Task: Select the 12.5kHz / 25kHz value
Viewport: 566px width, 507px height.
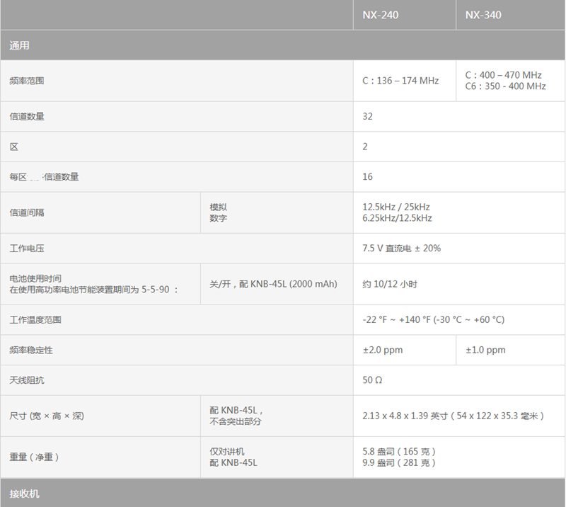Action: [396, 207]
